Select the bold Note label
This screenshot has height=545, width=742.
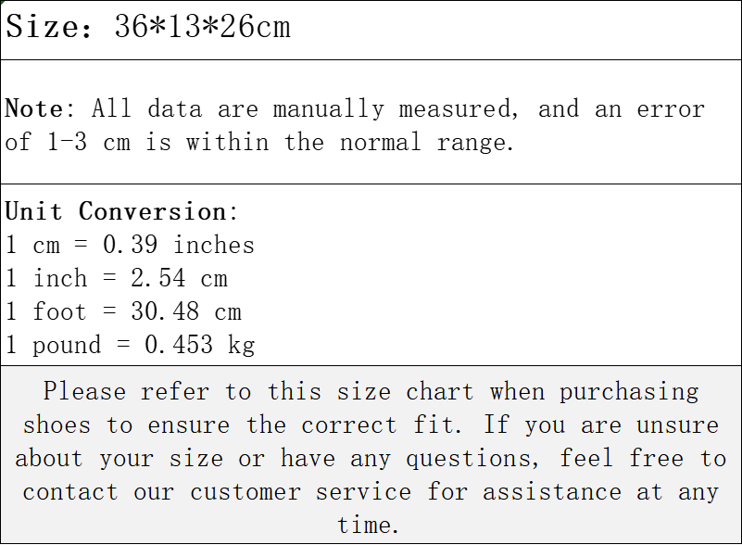34,108
